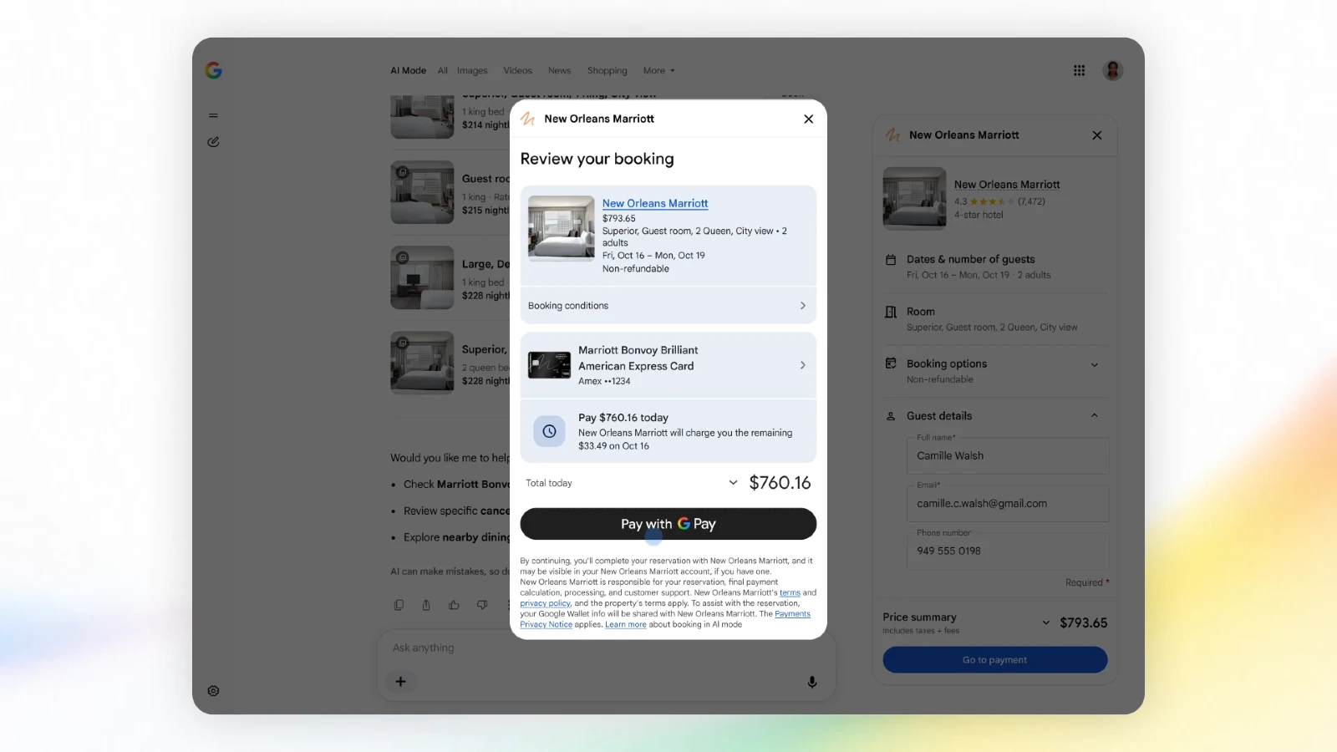Switch to the Videos tab
The width and height of the screenshot is (1337, 752).
pyautogui.click(x=518, y=71)
